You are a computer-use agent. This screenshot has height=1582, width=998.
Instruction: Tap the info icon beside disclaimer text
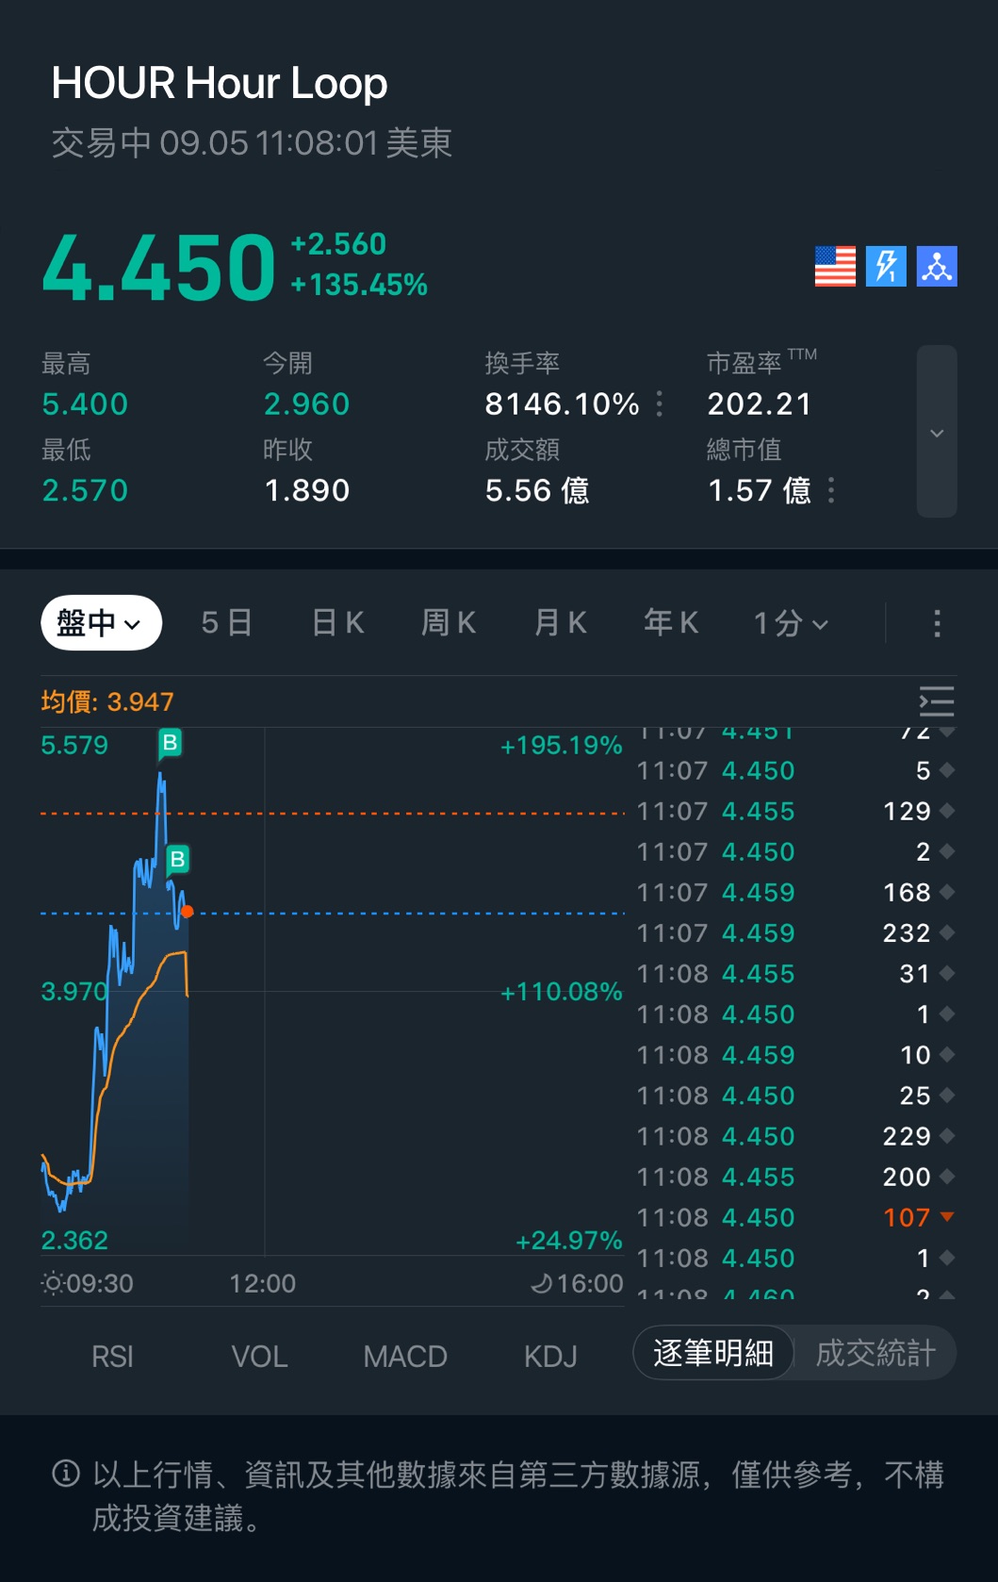66,1473
